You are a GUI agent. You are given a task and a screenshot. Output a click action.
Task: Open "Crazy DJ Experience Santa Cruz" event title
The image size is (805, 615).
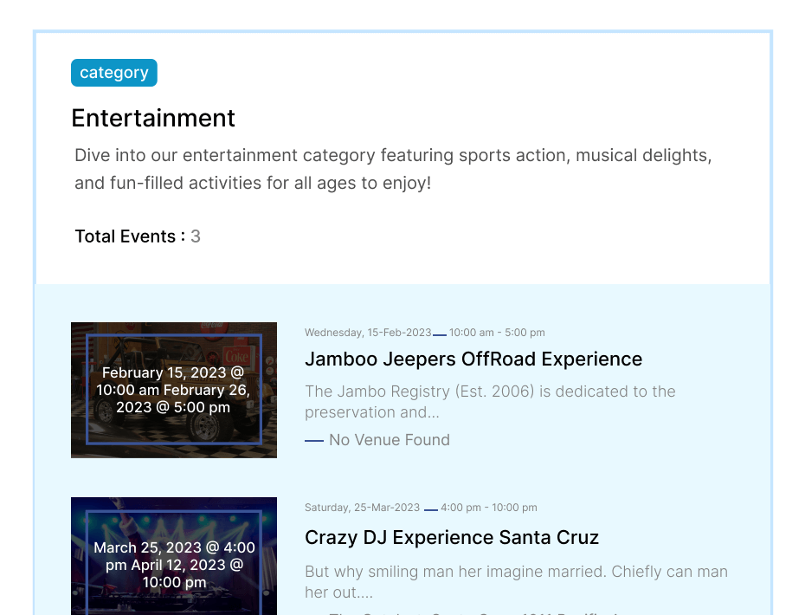click(x=452, y=537)
